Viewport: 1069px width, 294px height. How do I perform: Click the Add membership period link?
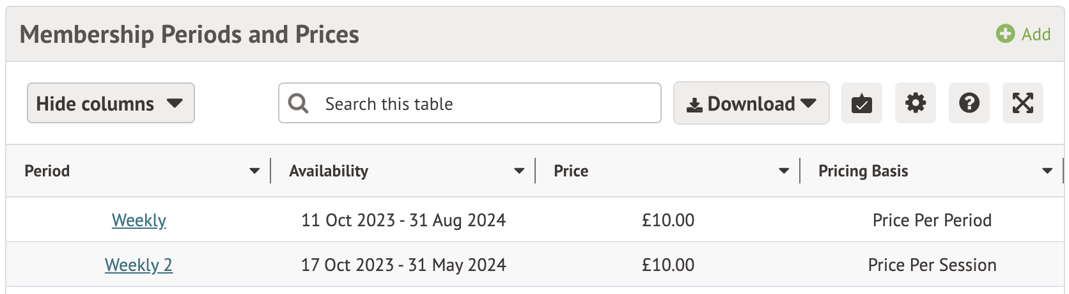(x=1036, y=34)
